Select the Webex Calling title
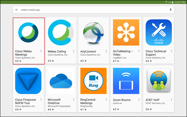 (x=57, y=52)
